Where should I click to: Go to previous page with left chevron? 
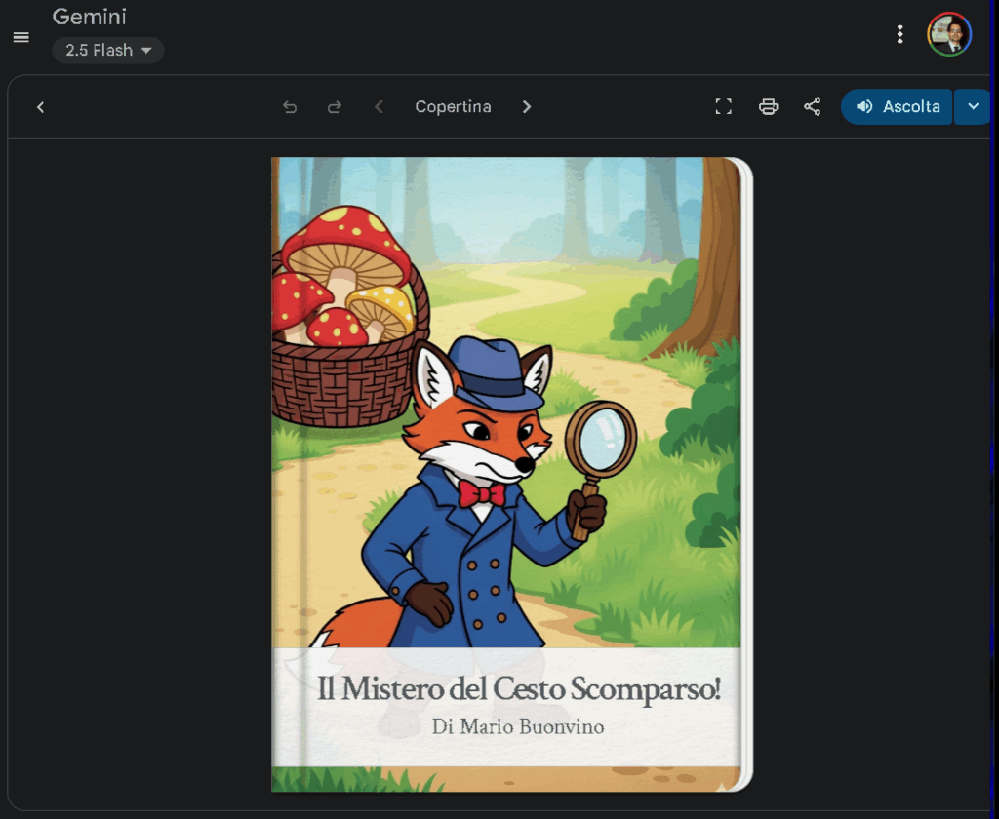coord(380,107)
